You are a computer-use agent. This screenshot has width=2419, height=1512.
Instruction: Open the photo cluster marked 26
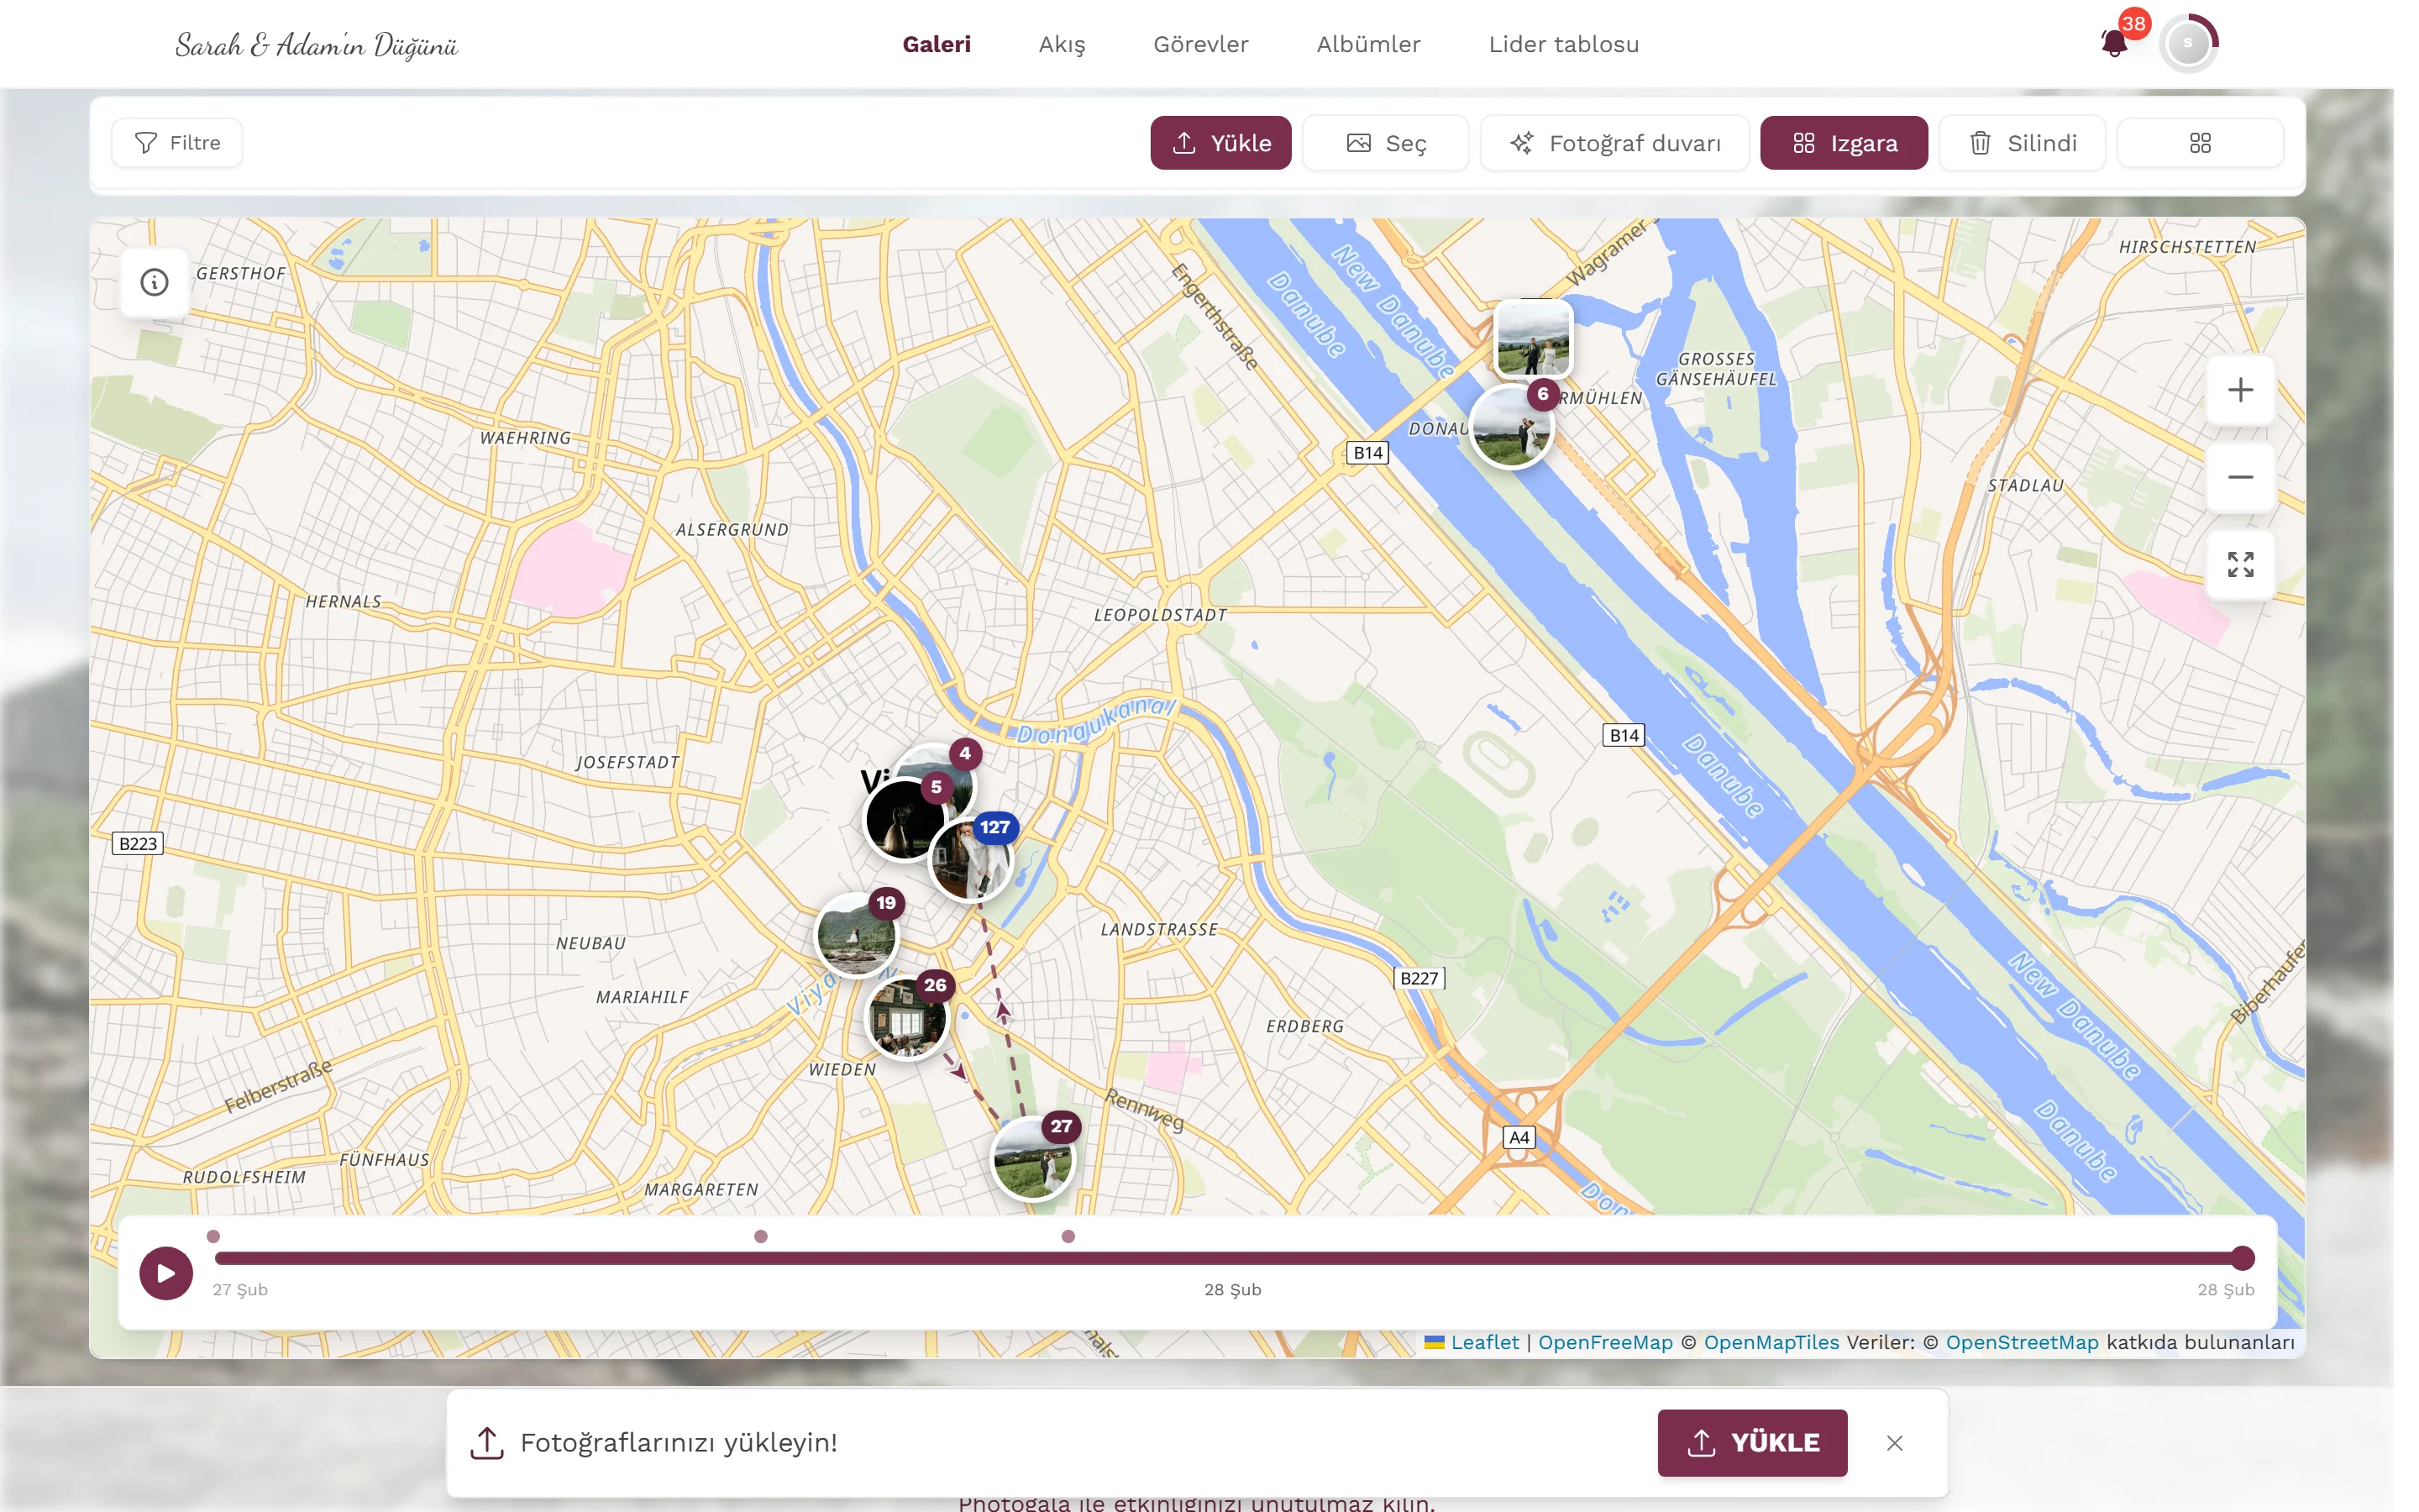pyautogui.click(x=906, y=1017)
